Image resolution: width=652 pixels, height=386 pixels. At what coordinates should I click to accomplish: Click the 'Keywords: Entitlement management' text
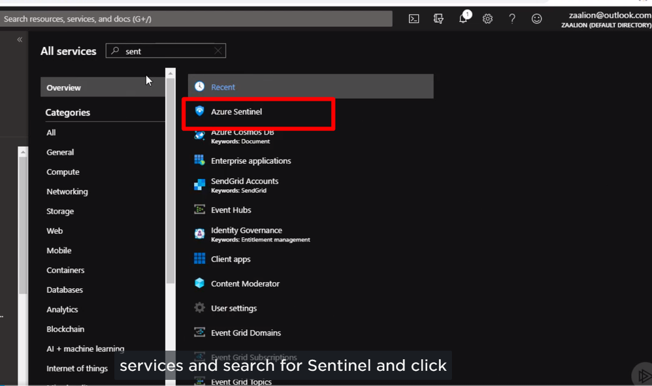click(x=260, y=240)
